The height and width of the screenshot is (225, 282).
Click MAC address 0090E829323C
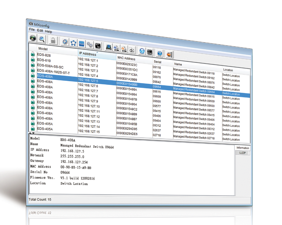[x=127, y=64]
